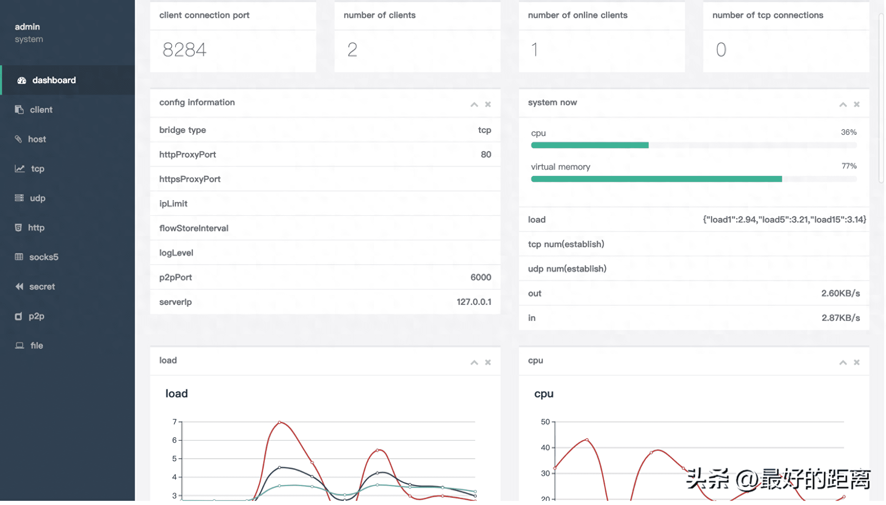Close the config information panel
The height and width of the screenshot is (505, 886).
click(488, 104)
